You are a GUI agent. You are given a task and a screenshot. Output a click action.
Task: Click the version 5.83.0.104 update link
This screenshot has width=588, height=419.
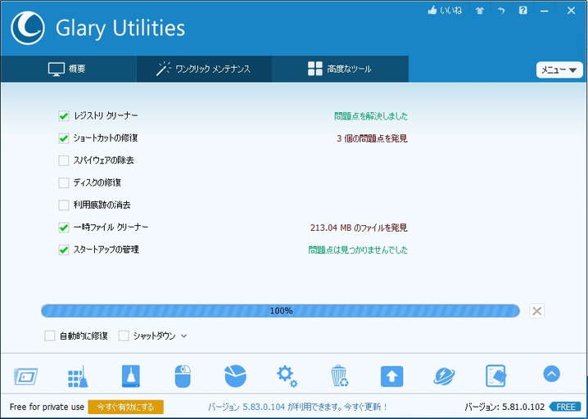point(298,407)
